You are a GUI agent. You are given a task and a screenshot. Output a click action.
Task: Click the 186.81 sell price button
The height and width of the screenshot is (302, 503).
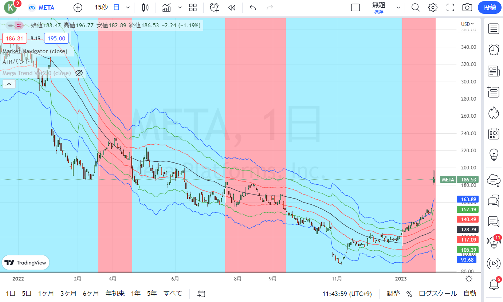tap(15, 38)
